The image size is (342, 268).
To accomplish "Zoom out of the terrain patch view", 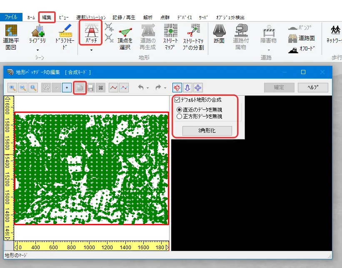I will [x=22, y=88].
